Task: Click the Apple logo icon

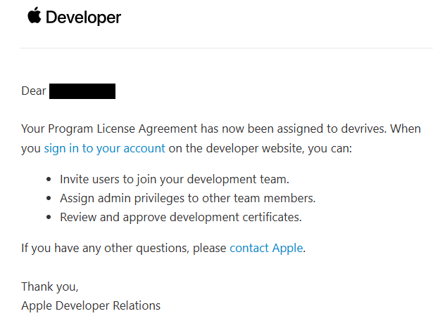Action: click(34, 15)
